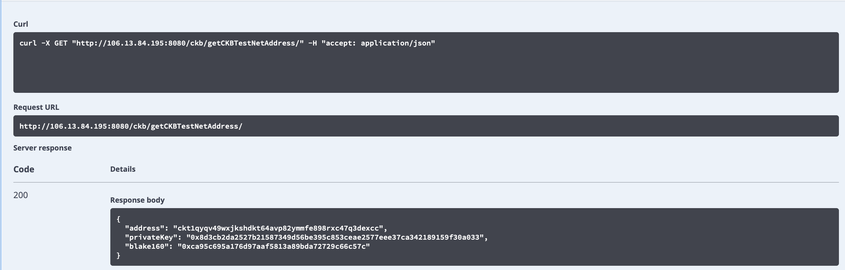Click the Curl section heading

(21, 24)
